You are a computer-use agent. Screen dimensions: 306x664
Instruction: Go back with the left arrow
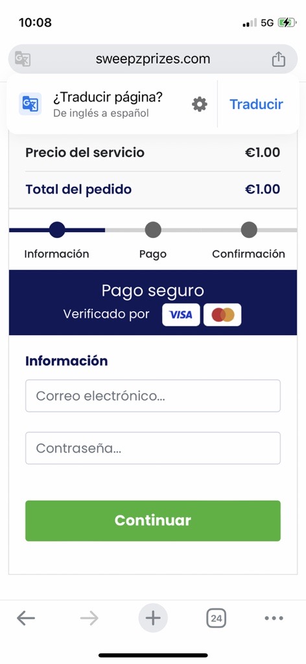coord(26,618)
